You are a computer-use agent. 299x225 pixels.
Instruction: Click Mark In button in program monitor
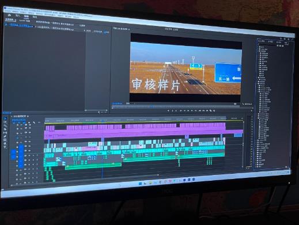[172, 110]
